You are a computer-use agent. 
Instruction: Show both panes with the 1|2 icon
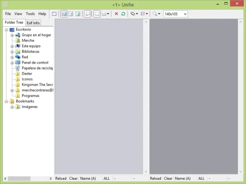[x=64, y=14]
